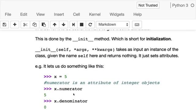Click the bold word initialization
Screen dimensions: 196x110
pyautogui.click(x=158, y=39)
